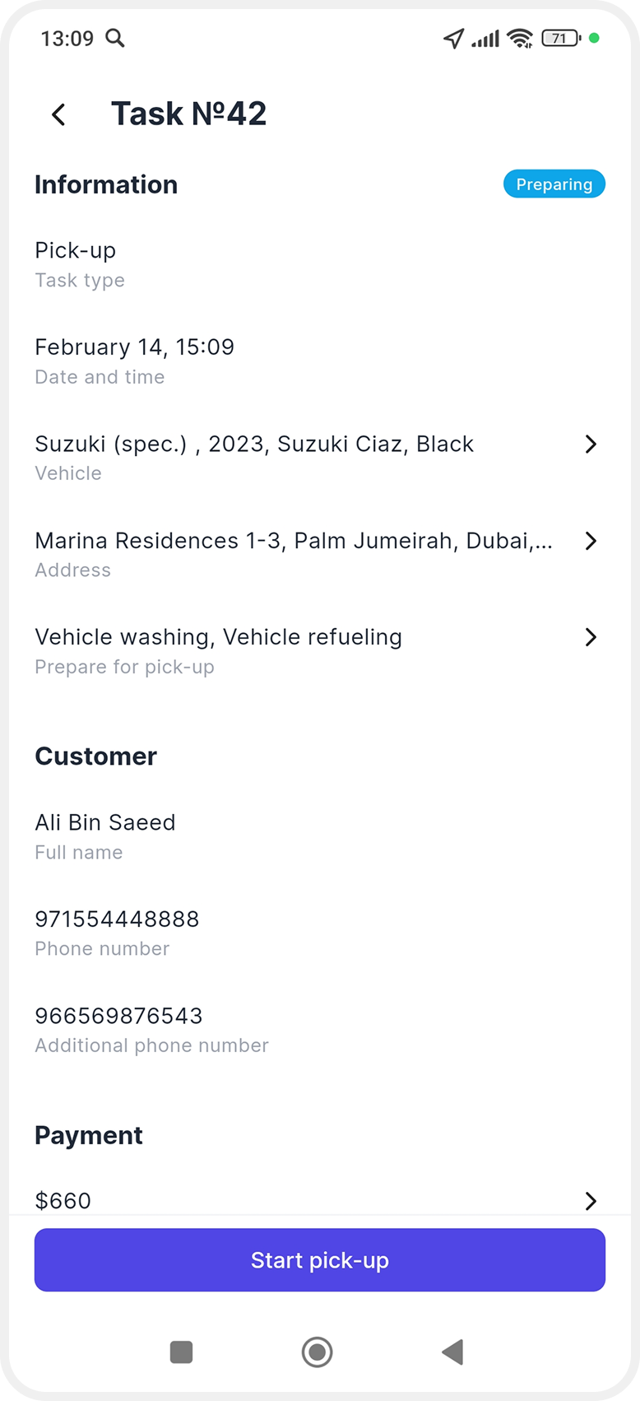This screenshot has height=1401, width=640.
Task: Tap the search icon in status bar
Action: pyautogui.click(x=115, y=38)
